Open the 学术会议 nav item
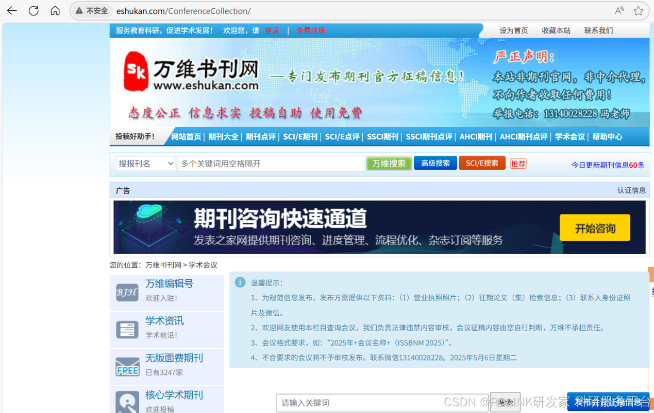Screen dimensions: 654x413 point(570,137)
